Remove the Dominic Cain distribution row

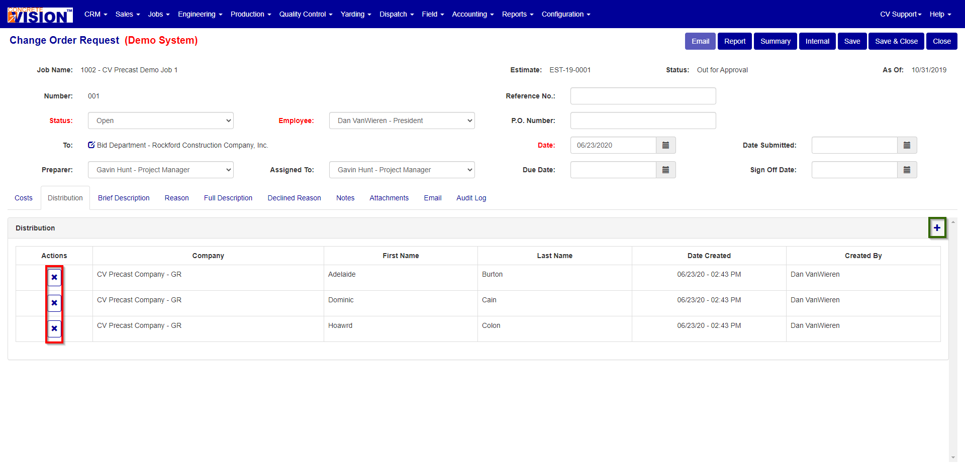[54, 303]
